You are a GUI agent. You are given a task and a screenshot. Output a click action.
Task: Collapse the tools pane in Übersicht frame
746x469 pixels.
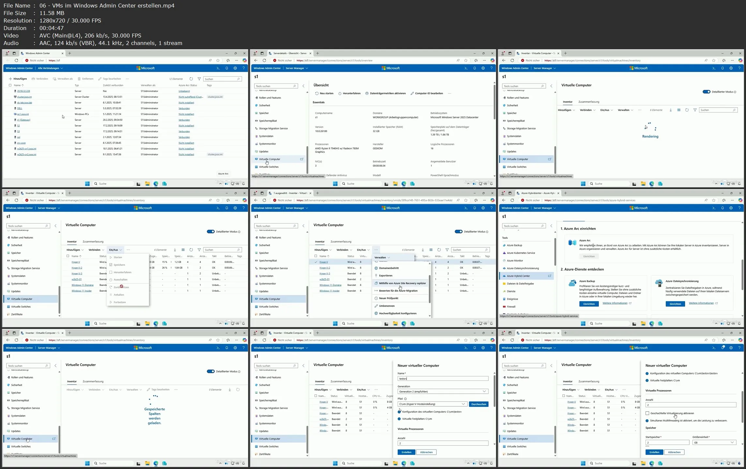(x=304, y=86)
